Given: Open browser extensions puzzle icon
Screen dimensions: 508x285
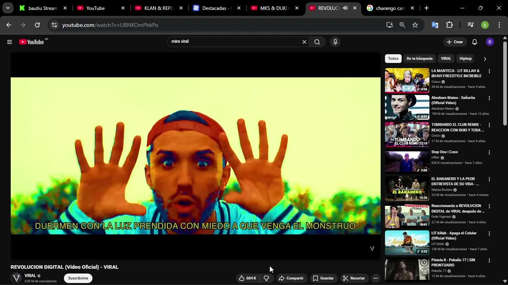Looking at the screenshot, I should [x=449, y=25].
